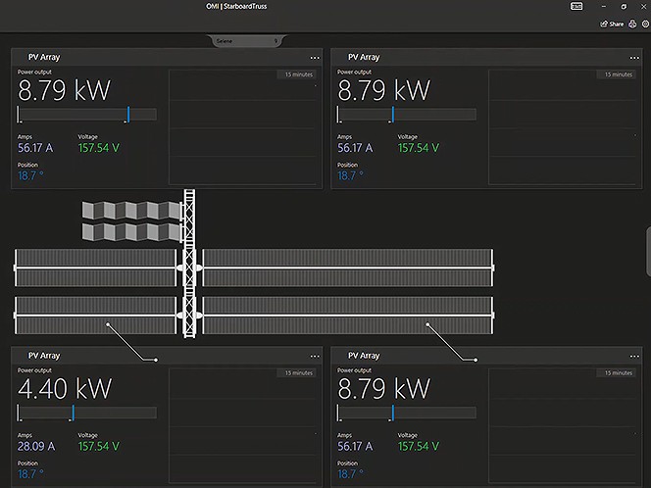The height and width of the screenshot is (488, 651).
Task: Open the 15 minutes range in top-left panel
Action: point(297,74)
